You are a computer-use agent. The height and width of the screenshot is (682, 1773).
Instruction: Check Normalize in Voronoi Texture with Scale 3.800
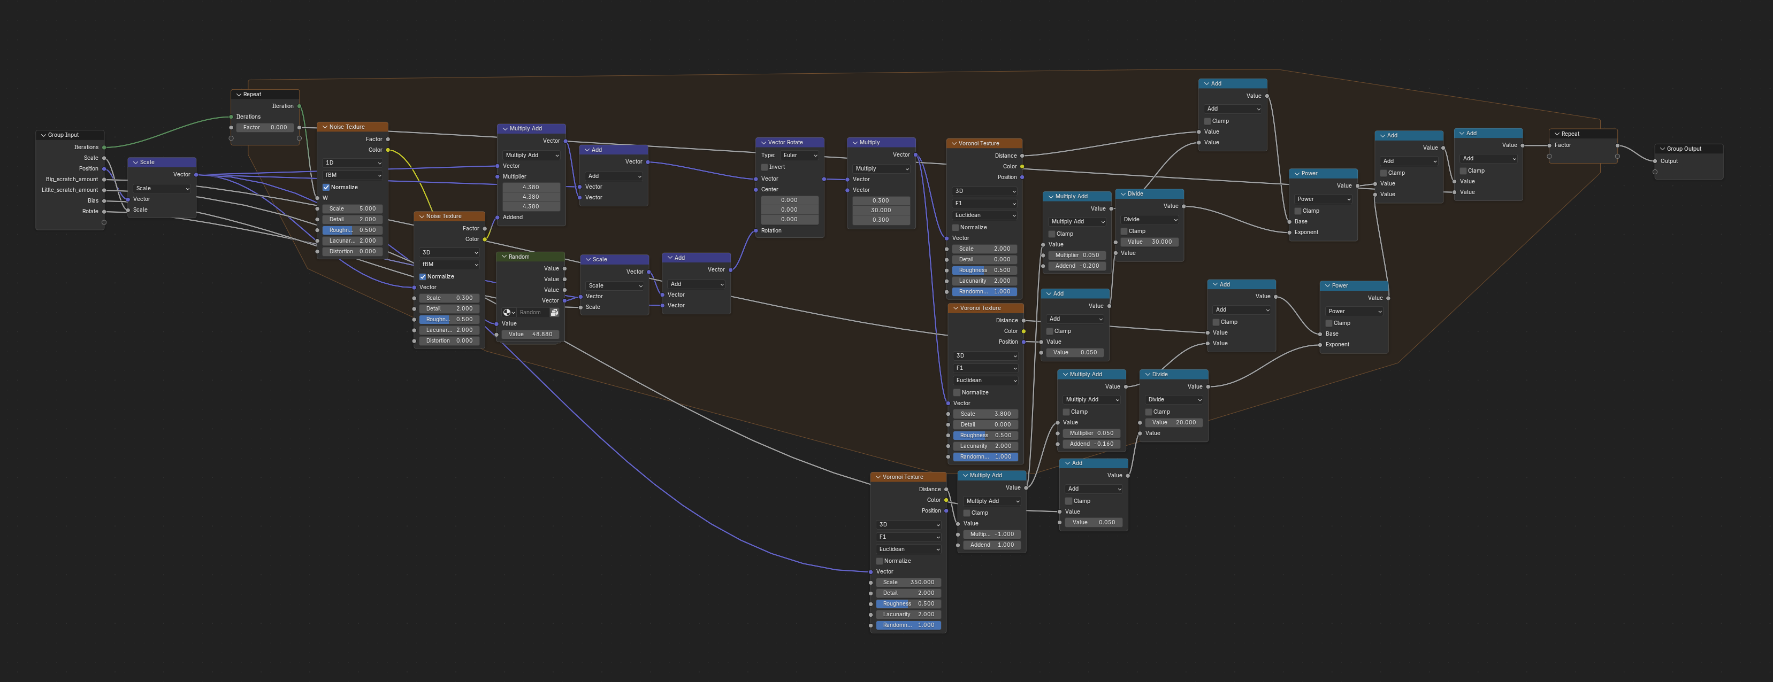(957, 392)
